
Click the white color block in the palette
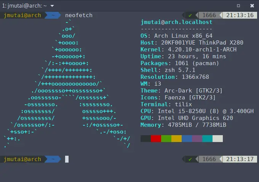pyautogui.click(x=217, y=139)
